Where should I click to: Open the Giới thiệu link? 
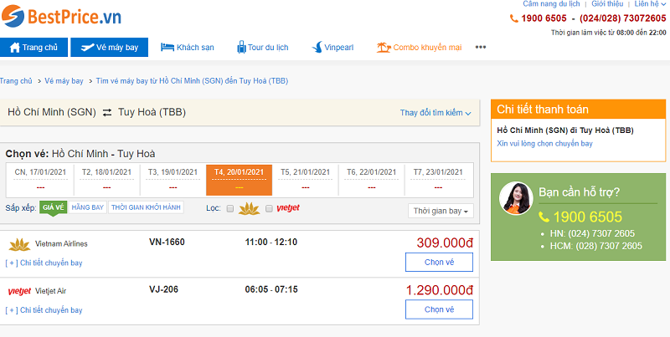coord(608,4)
